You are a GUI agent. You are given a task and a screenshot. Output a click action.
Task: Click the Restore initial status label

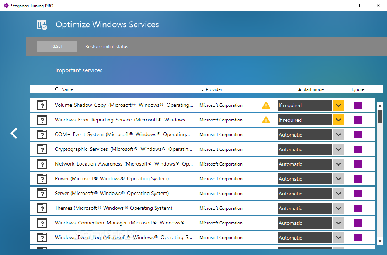pyautogui.click(x=107, y=47)
